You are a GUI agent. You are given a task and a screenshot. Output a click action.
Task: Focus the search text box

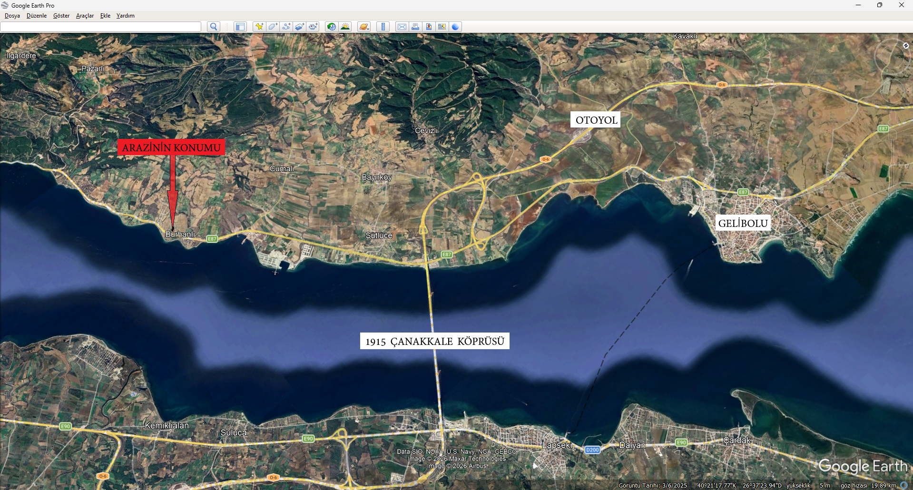click(x=100, y=27)
